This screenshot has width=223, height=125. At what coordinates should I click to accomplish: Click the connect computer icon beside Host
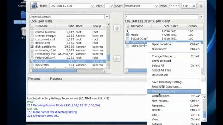pos(34,6)
